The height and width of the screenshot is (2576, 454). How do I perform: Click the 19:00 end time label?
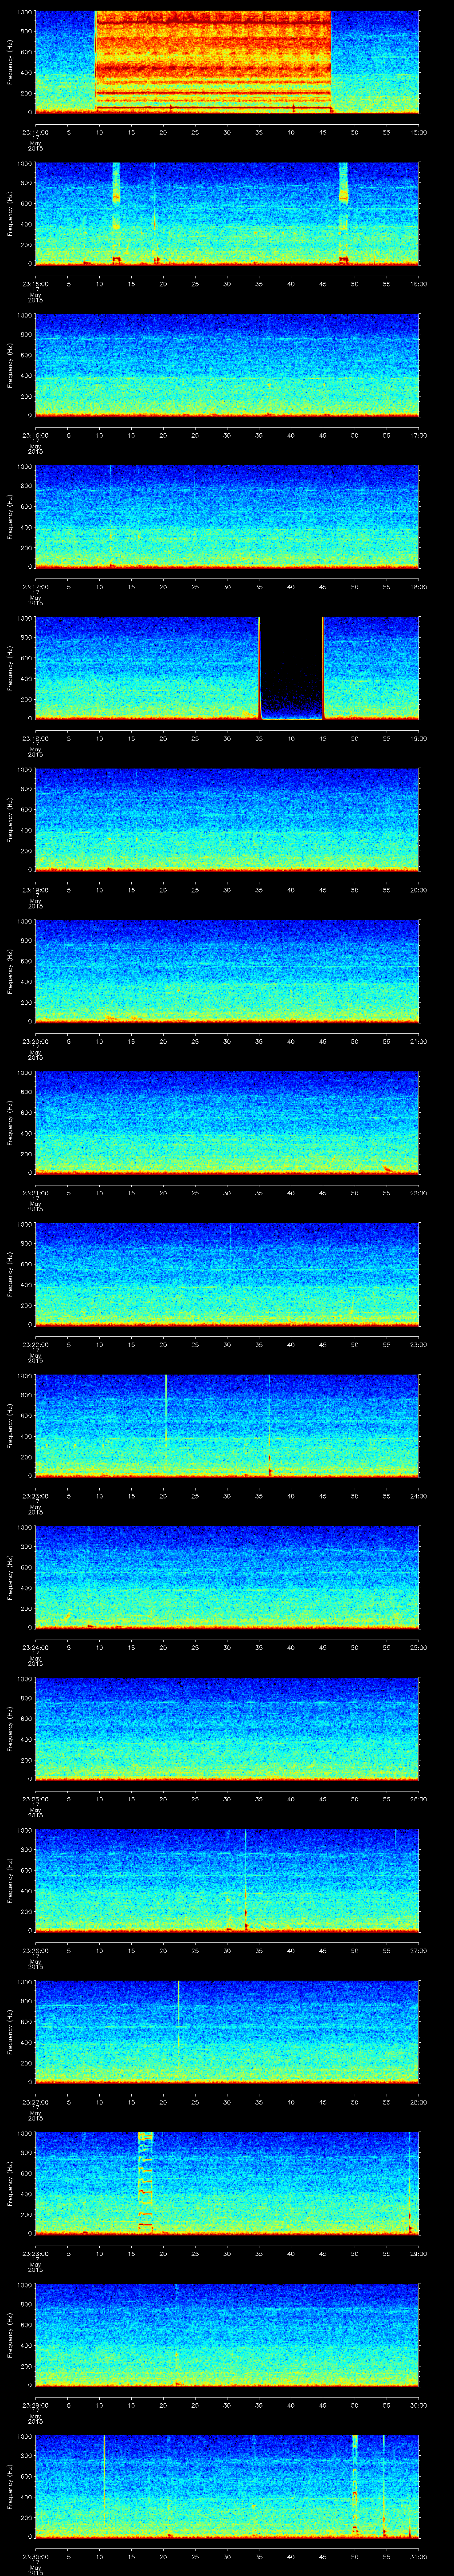[x=419, y=738]
